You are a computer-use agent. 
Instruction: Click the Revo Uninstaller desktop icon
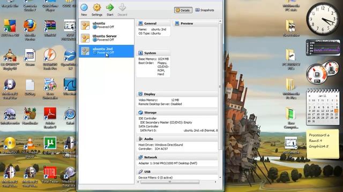[50, 89]
